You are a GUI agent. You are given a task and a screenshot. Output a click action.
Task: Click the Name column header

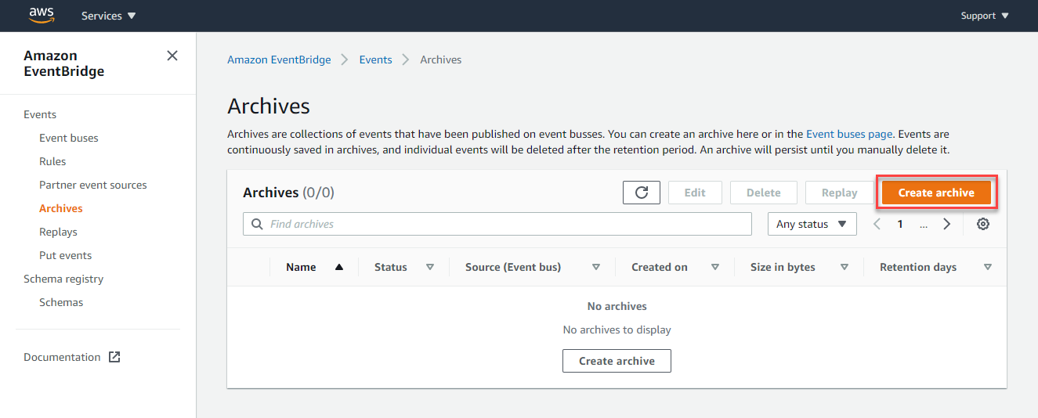pyautogui.click(x=301, y=267)
